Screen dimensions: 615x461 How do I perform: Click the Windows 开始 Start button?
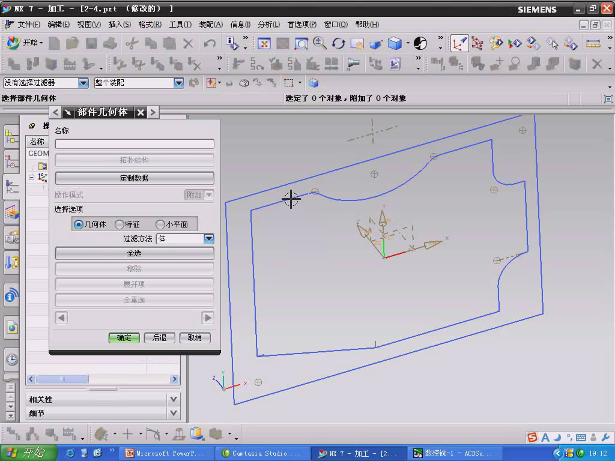pos(28,453)
